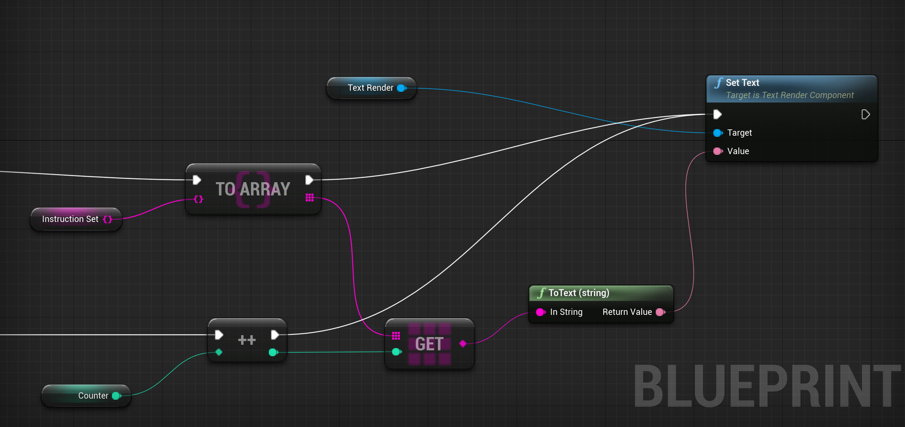
Task: Click the GET node output item pin
Action: 463,344
